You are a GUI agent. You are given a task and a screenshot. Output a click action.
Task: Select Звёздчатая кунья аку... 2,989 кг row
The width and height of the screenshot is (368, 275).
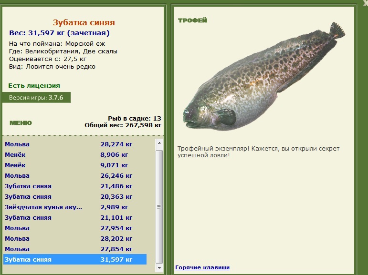75,207
